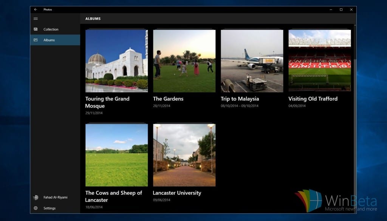Click the Fahad Al-Riyami profile picture
Image resolution: width=387 pixels, height=221 pixels.
pyautogui.click(x=36, y=197)
